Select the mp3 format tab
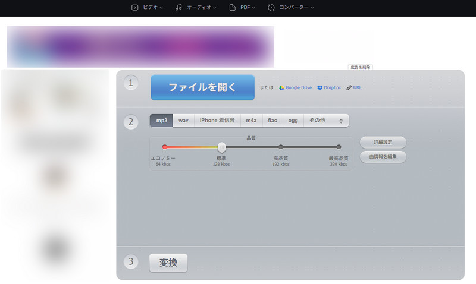 coord(161,121)
